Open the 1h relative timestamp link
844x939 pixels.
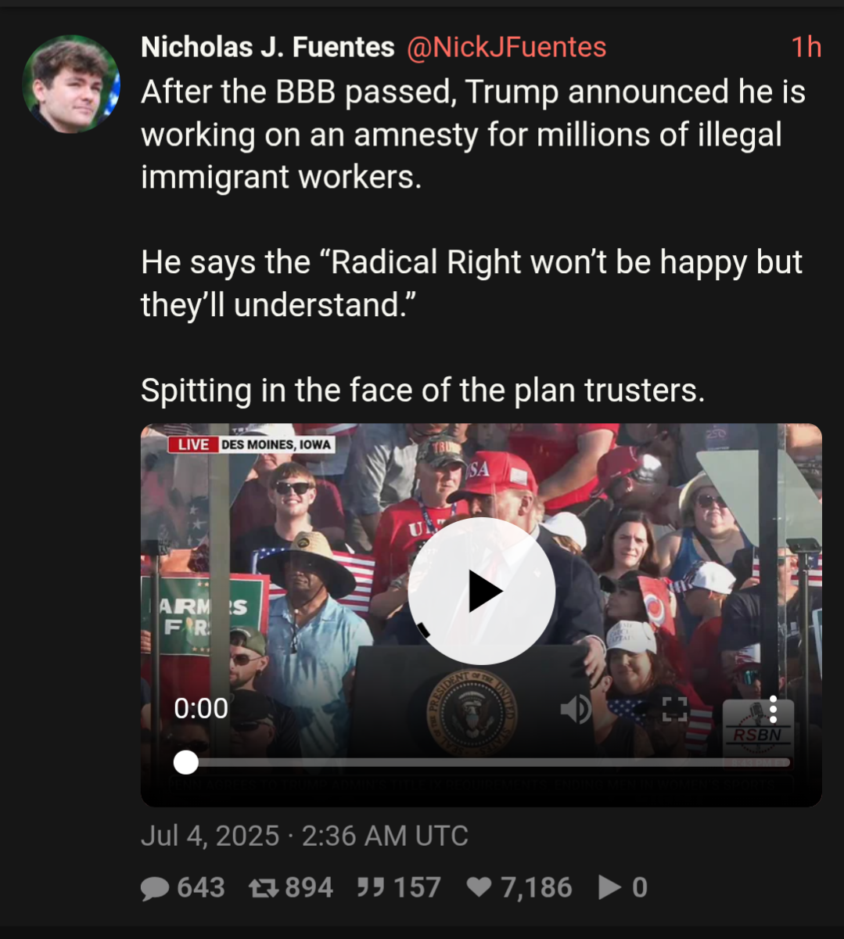pyautogui.click(x=806, y=48)
